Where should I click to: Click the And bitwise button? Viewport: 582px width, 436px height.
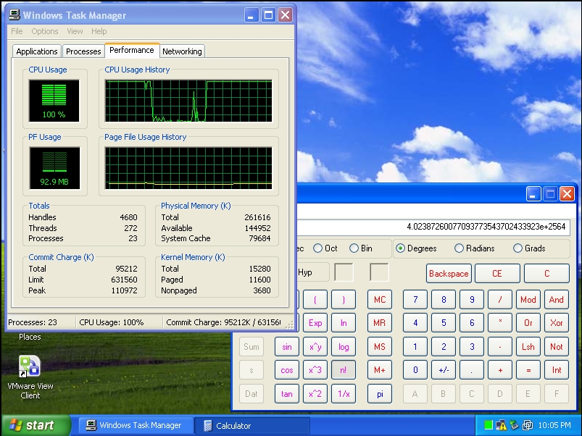557,300
